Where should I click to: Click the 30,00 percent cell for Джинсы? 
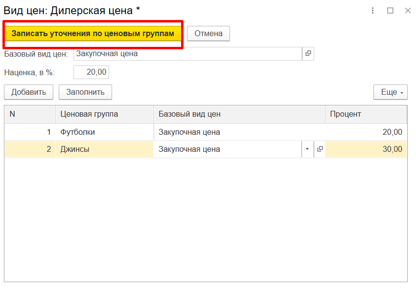365,149
